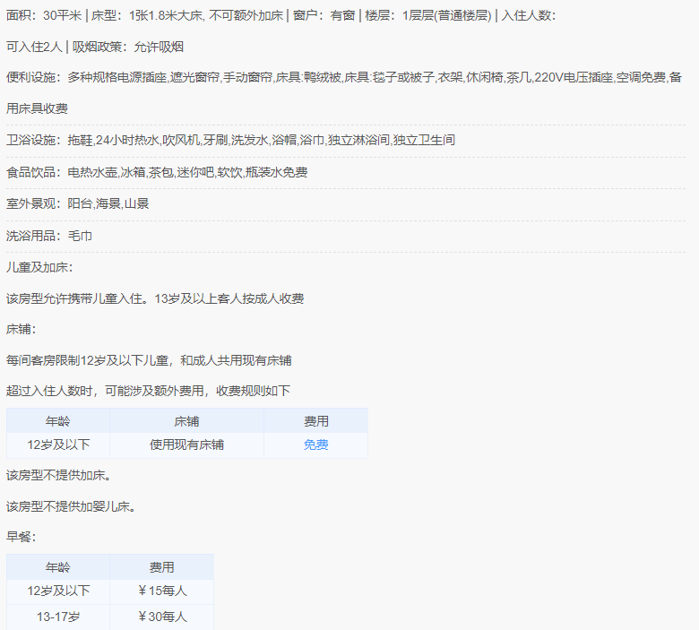Click the 免费 fee link in table

(315, 444)
